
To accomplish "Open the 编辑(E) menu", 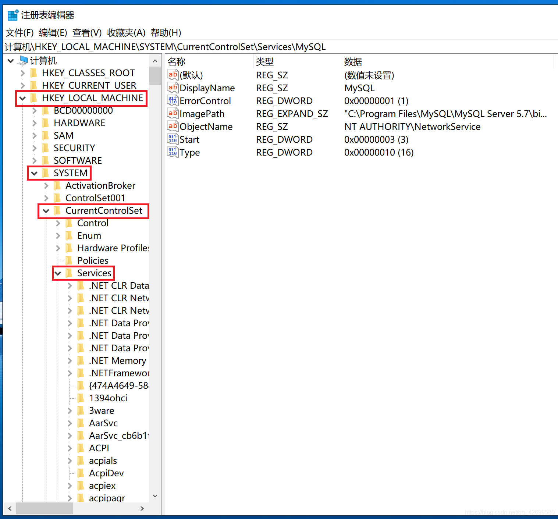I will pos(53,33).
